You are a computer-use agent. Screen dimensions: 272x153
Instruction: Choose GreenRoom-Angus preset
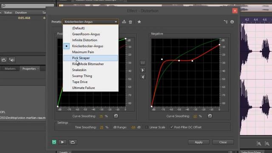(91, 34)
